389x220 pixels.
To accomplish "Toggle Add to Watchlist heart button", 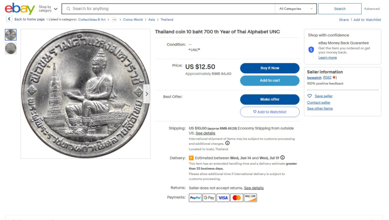I will pos(270,112).
